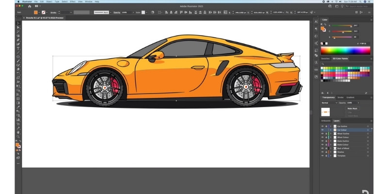Unlock the Back of Wheel layer lock

click(326, 148)
